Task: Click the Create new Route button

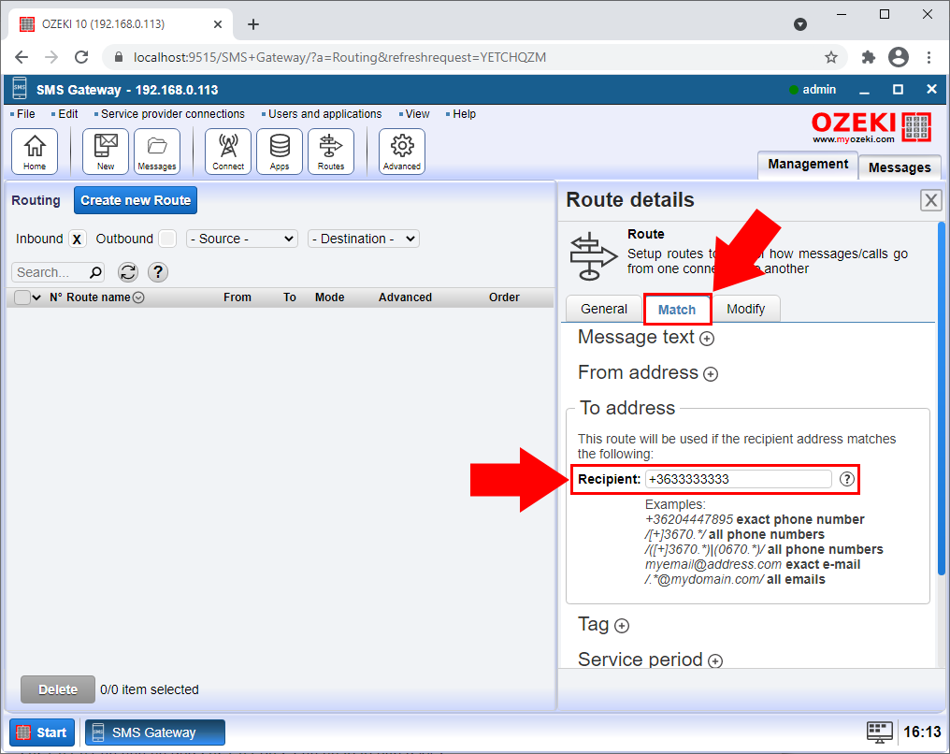Action: [136, 200]
